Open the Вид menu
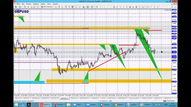This screenshot has height=107, width=191. tap(23, 4)
